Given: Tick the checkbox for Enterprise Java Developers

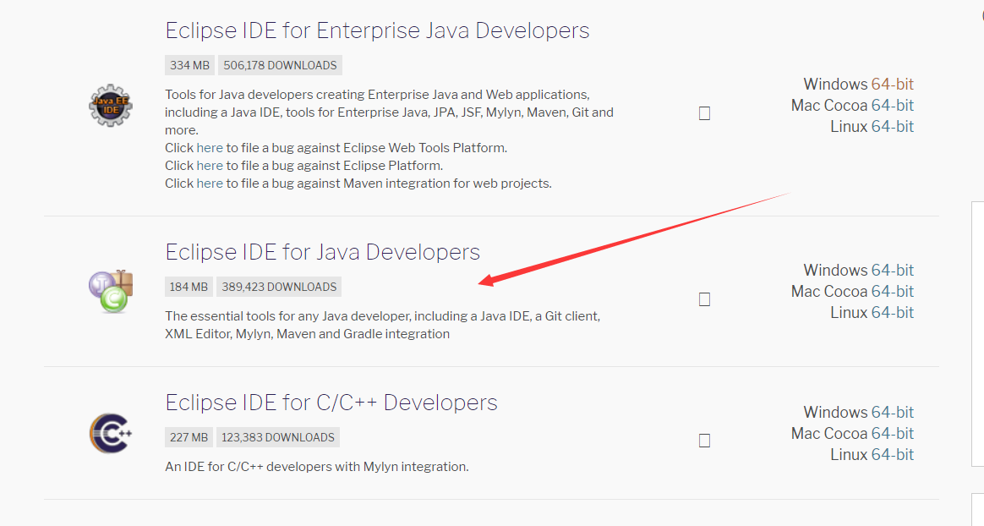Looking at the screenshot, I should pyautogui.click(x=705, y=113).
